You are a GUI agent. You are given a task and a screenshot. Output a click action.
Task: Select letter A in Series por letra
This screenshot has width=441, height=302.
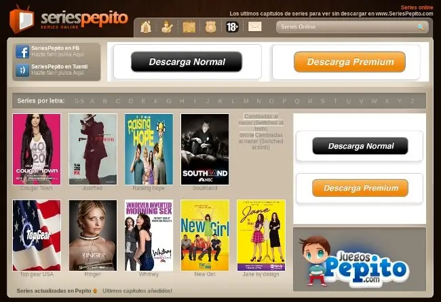[92, 100]
